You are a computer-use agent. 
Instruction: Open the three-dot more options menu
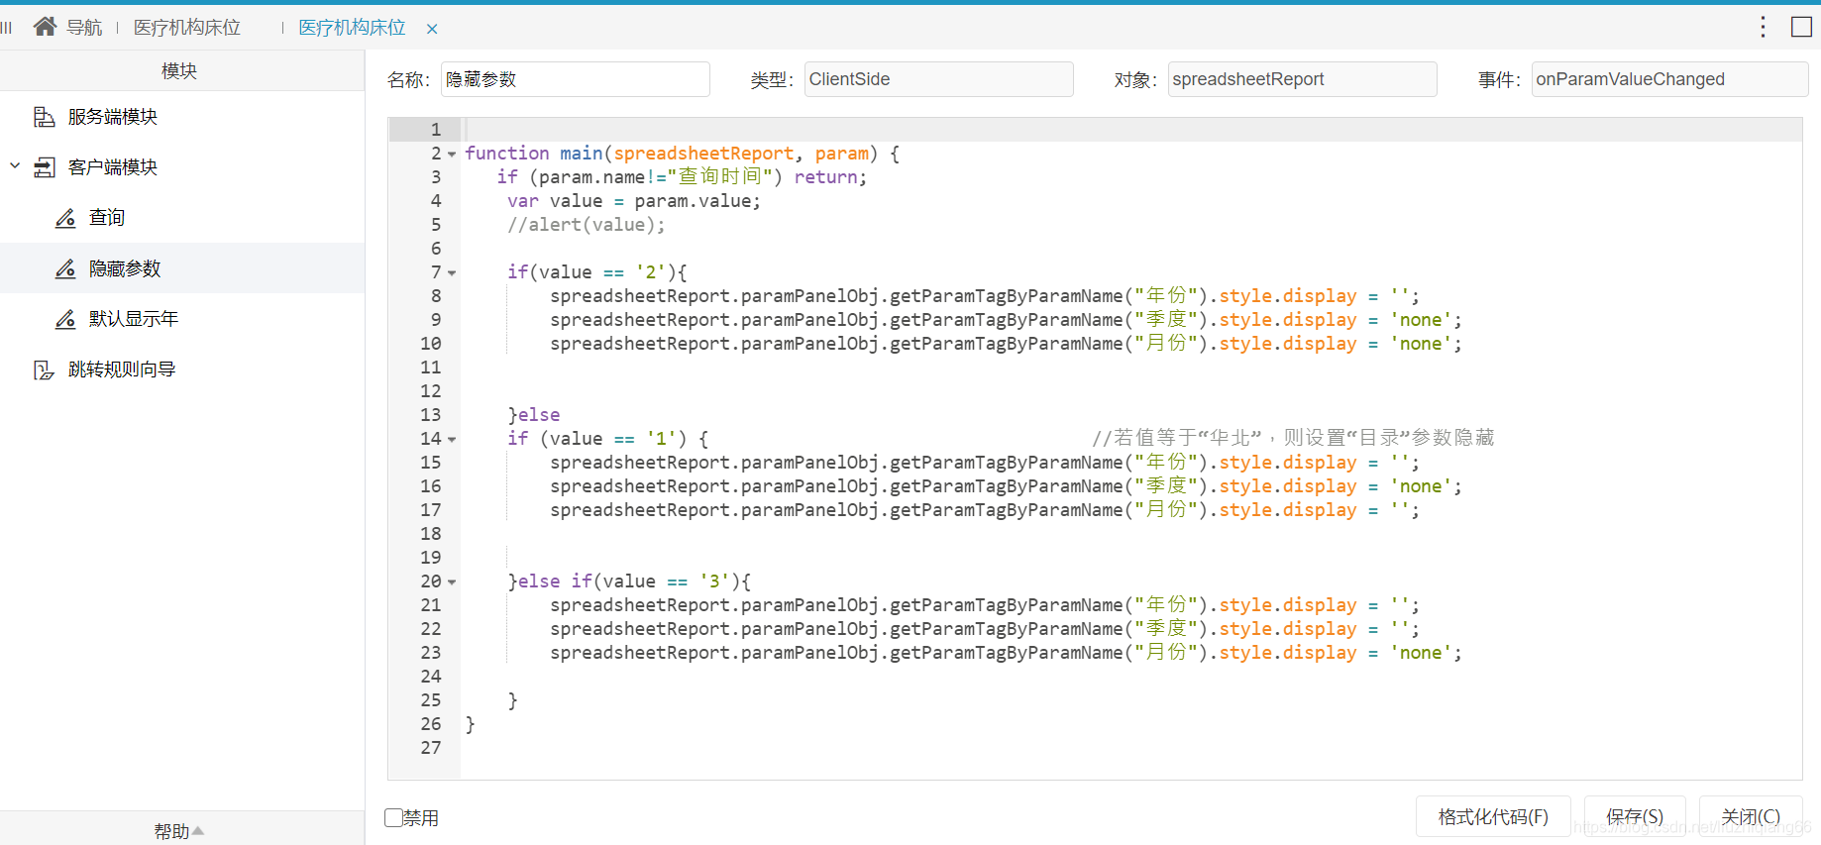[x=1763, y=27]
